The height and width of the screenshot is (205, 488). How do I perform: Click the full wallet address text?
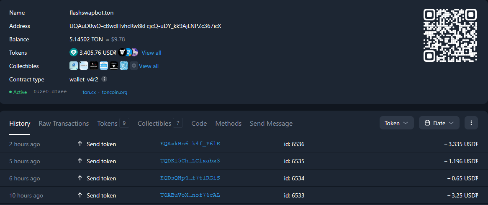pyautogui.click(x=145, y=26)
